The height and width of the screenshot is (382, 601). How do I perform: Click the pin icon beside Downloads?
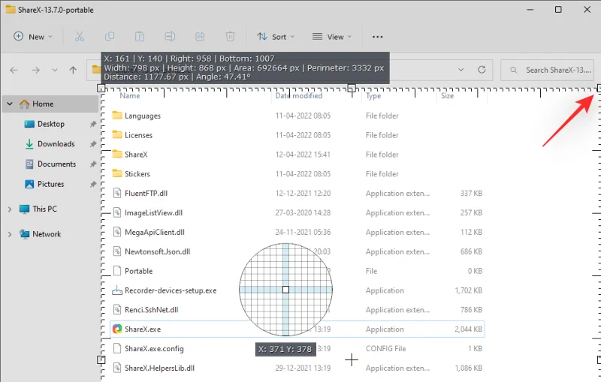(92, 144)
